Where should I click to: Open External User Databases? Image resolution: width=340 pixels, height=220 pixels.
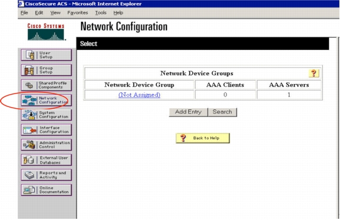[46, 160]
